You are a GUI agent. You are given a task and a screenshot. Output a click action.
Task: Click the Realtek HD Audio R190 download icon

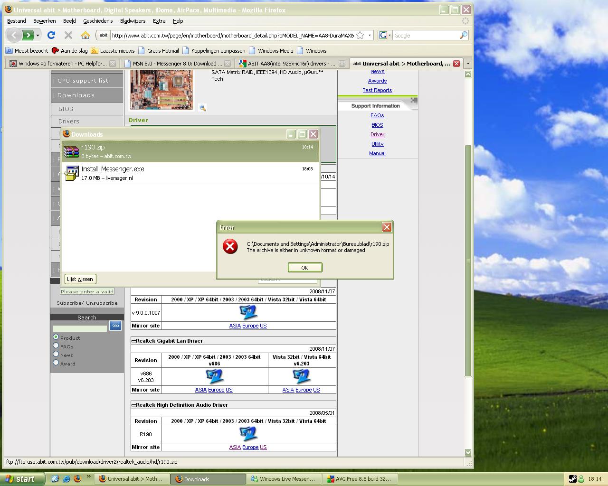point(248,433)
